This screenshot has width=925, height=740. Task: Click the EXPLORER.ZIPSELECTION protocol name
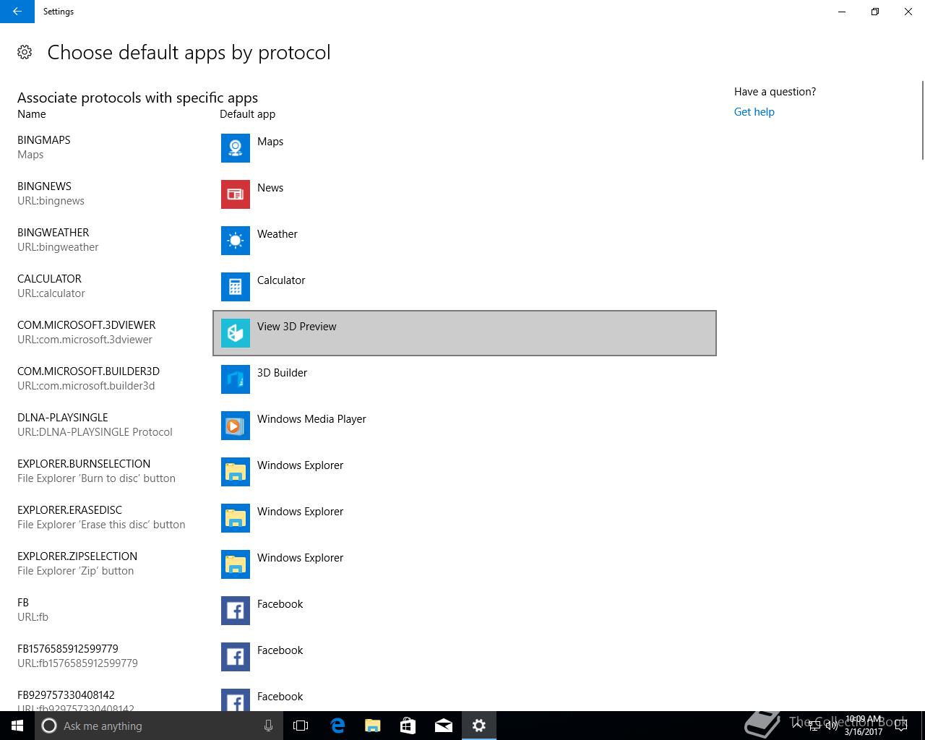(77, 556)
